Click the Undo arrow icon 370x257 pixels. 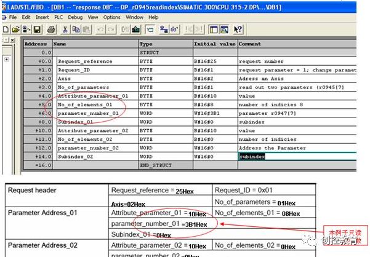pos(100,30)
